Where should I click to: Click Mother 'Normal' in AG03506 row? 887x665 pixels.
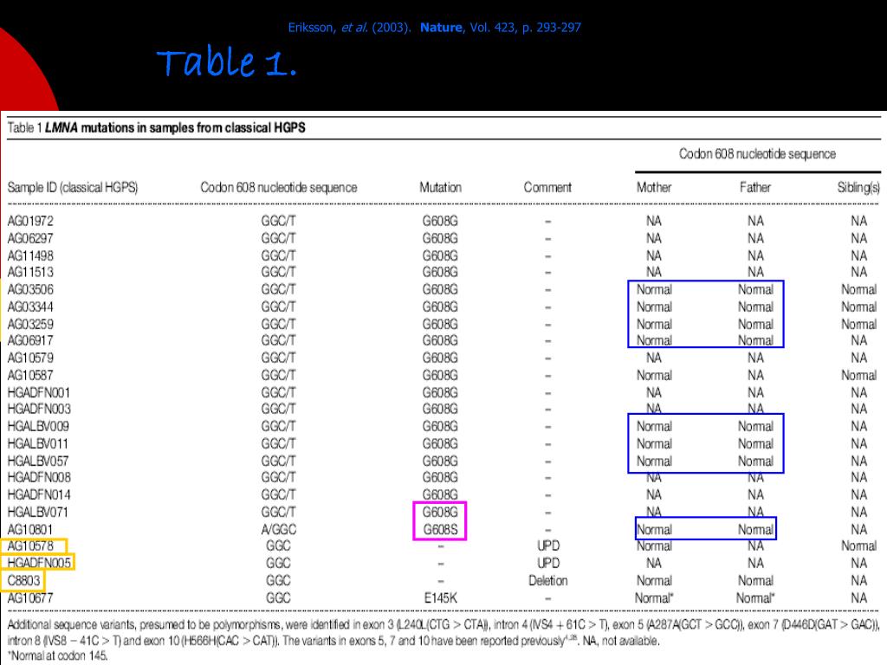pyautogui.click(x=654, y=289)
